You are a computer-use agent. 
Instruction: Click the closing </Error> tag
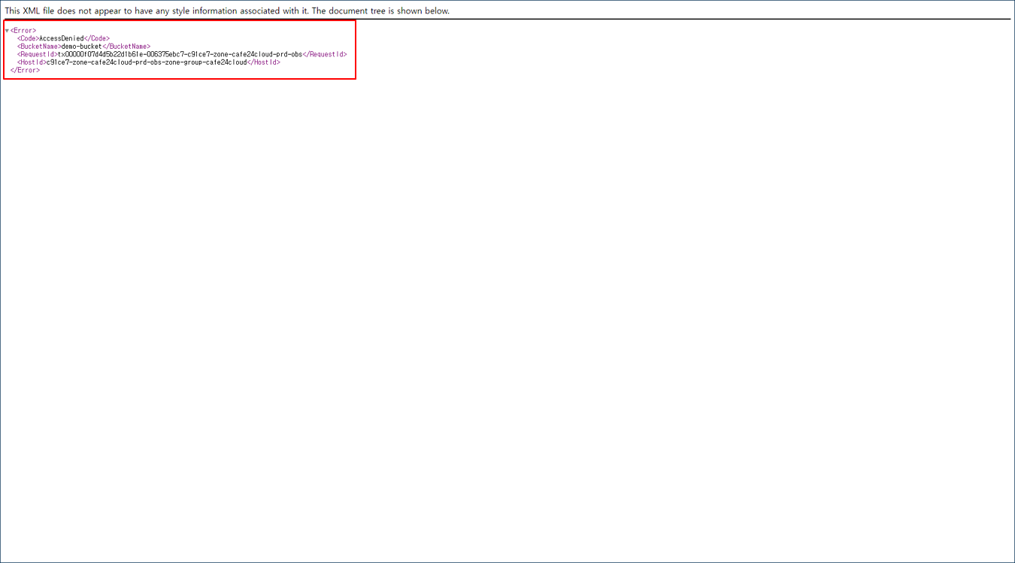[x=25, y=70]
